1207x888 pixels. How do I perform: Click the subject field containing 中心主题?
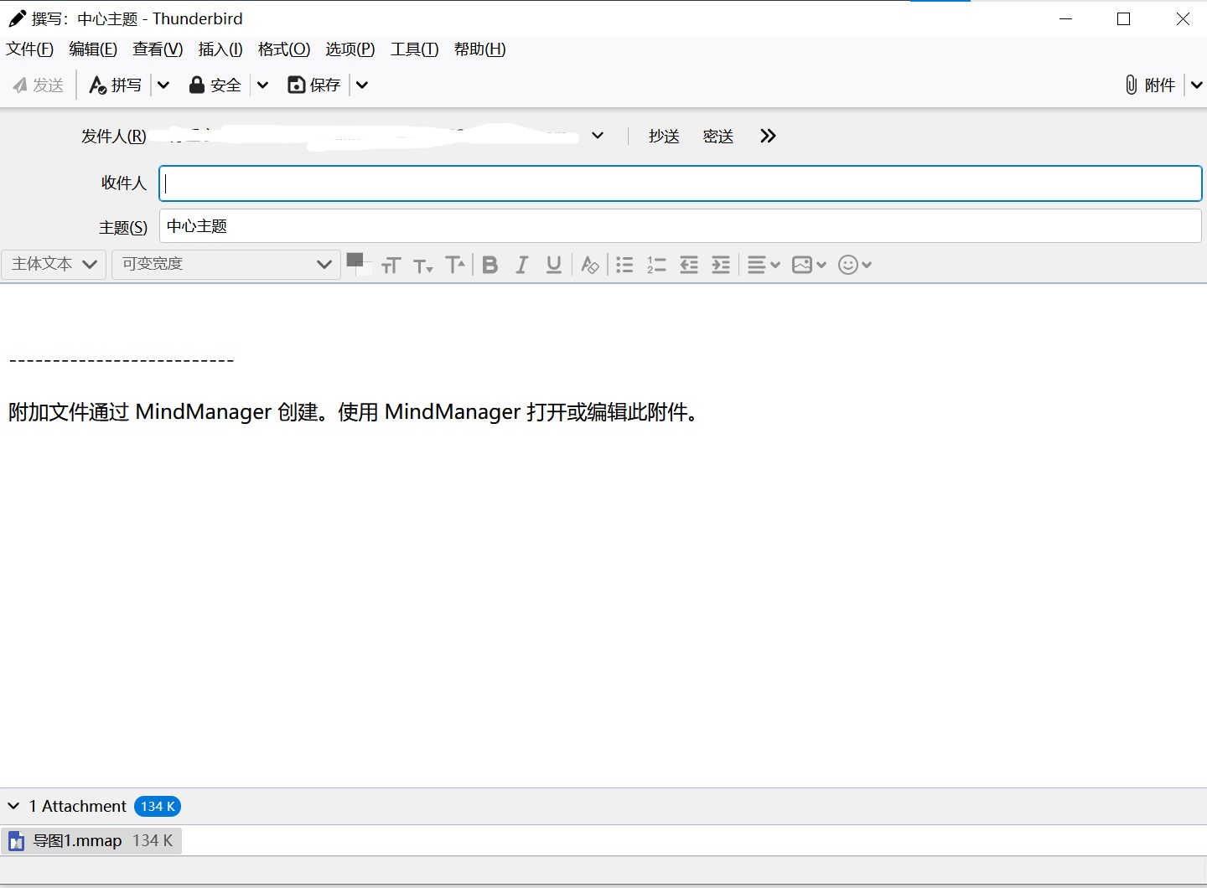(x=681, y=226)
